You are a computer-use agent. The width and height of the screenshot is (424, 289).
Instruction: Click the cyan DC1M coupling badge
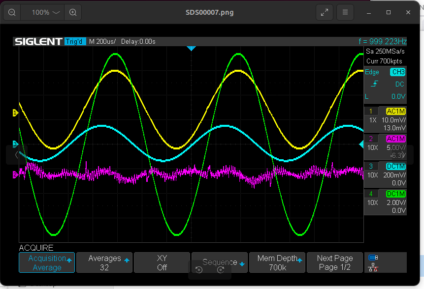click(x=396, y=166)
